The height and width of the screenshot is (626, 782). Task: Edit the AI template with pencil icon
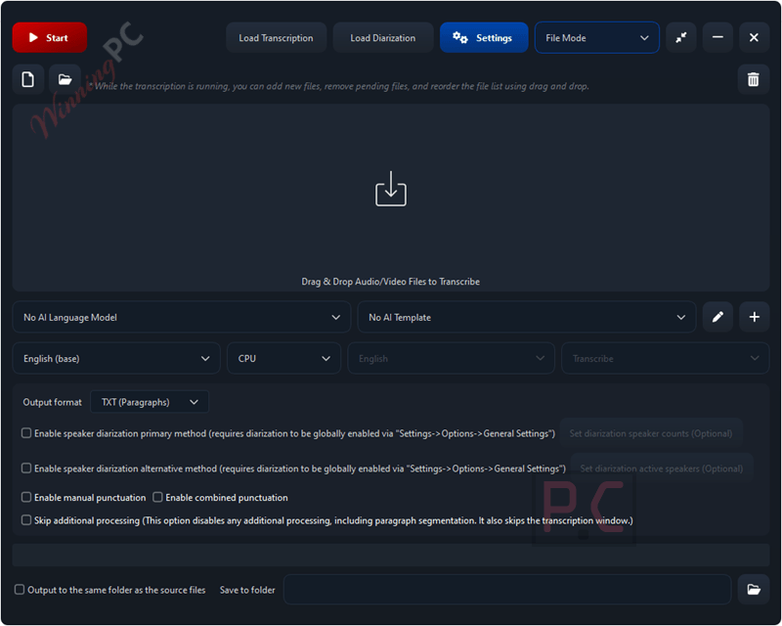[x=717, y=317]
